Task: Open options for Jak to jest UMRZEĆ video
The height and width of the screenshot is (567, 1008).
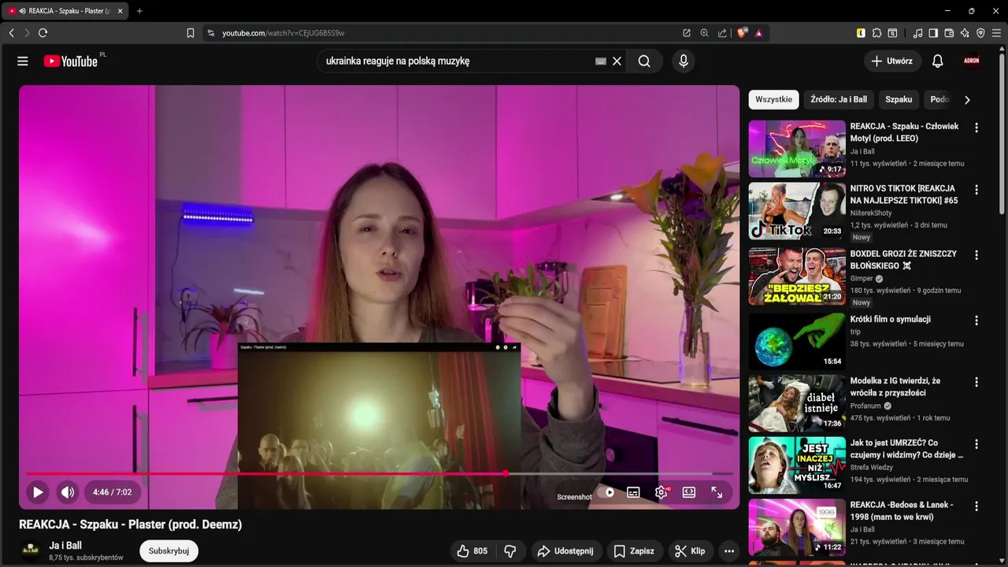Action: tap(976, 444)
